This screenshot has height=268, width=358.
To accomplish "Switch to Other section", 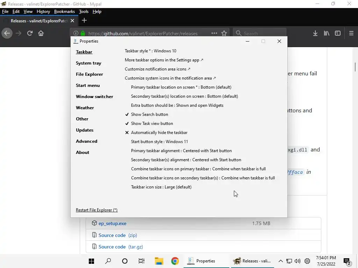I will point(82,119).
